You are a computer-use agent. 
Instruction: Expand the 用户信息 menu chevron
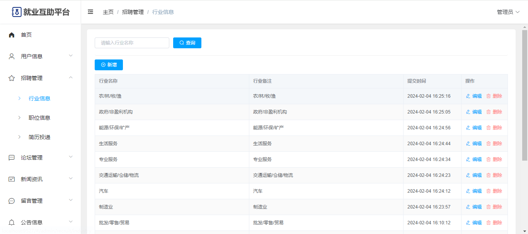[71, 56]
